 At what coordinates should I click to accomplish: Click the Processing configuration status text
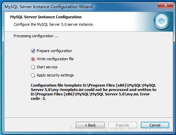tap(36, 36)
